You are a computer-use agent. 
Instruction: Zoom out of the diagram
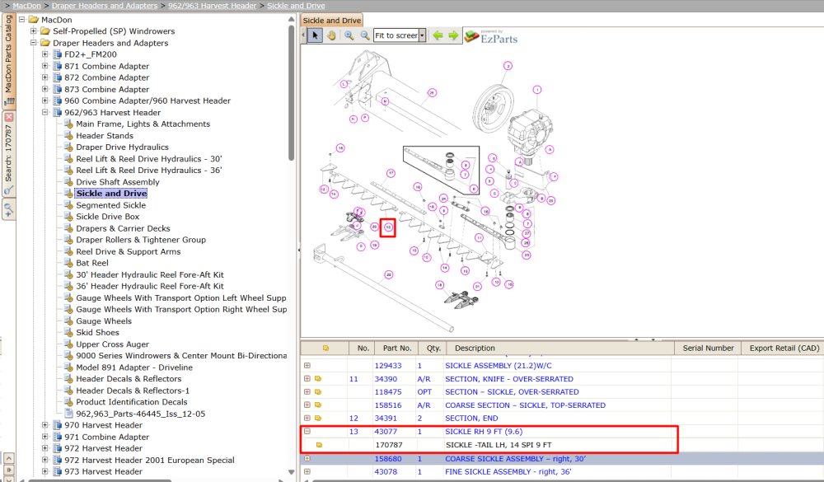(365, 35)
